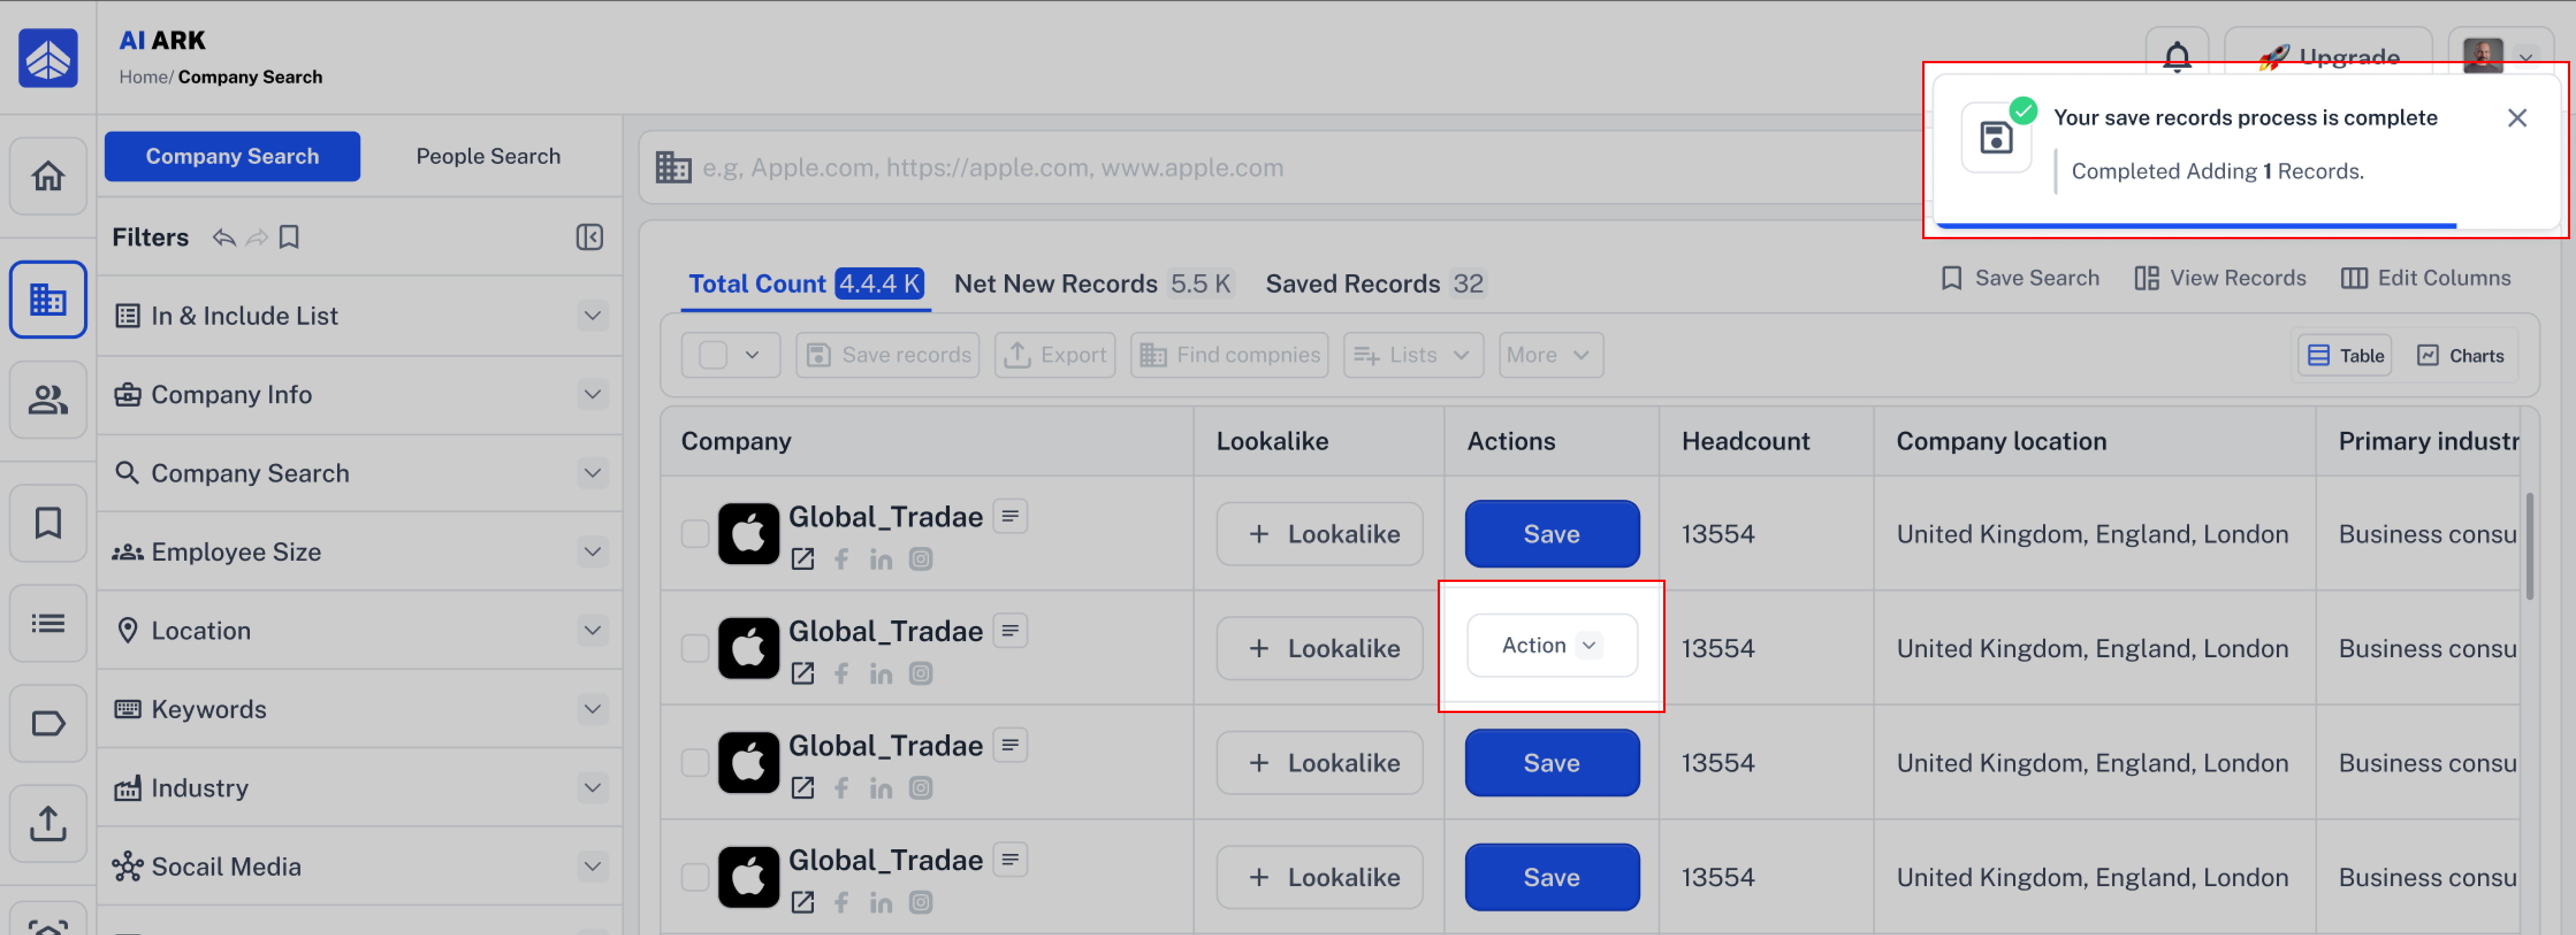The height and width of the screenshot is (935, 2576).
Task: Switch to Table view
Action: pos(2345,355)
